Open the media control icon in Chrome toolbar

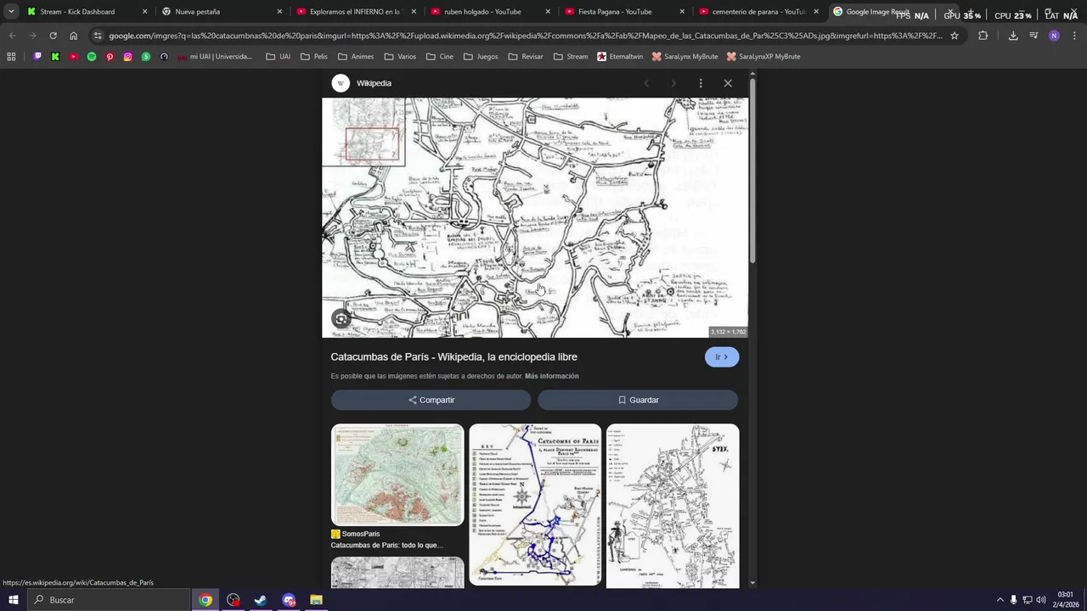[x=1033, y=36]
